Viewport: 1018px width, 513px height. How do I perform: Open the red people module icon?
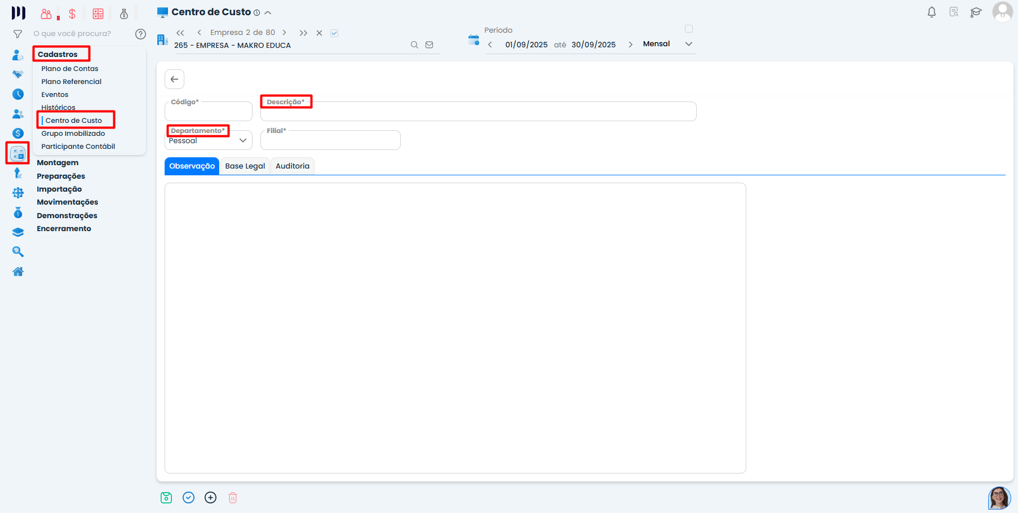pyautogui.click(x=47, y=14)
